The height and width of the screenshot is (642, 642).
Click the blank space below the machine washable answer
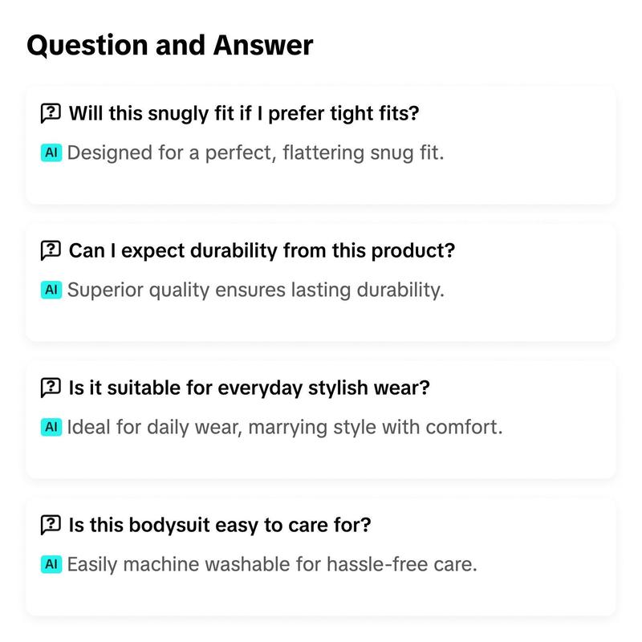point(320,595)
